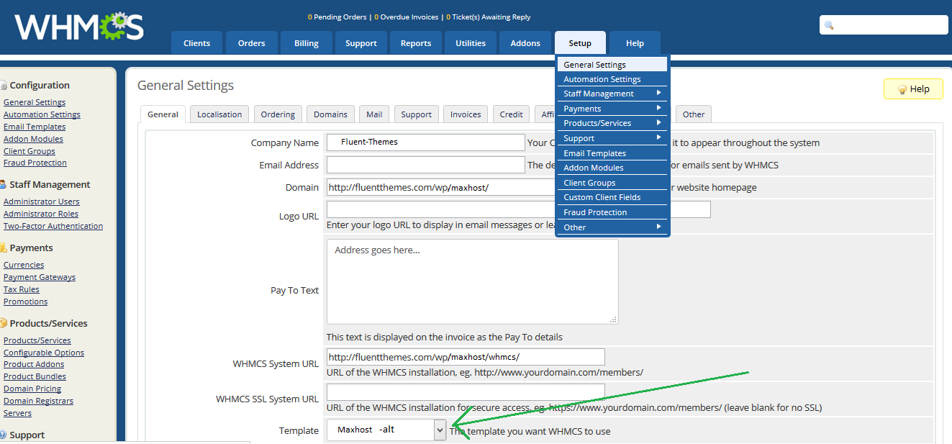Viewport: 952px width, 444px height.
Task: Open Ticket(s) Awaiting Reply link
Action: 488,17
